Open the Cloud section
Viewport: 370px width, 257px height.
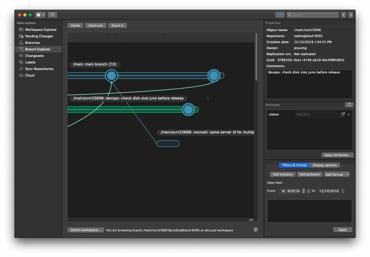pyautogui.click(x=29, y=75)
